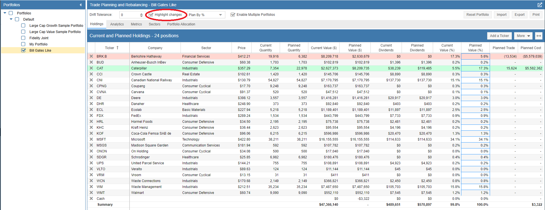This screenshot has width=545, height=210.
Task: Sort by the Company column header
Action: tap(155, 48)
